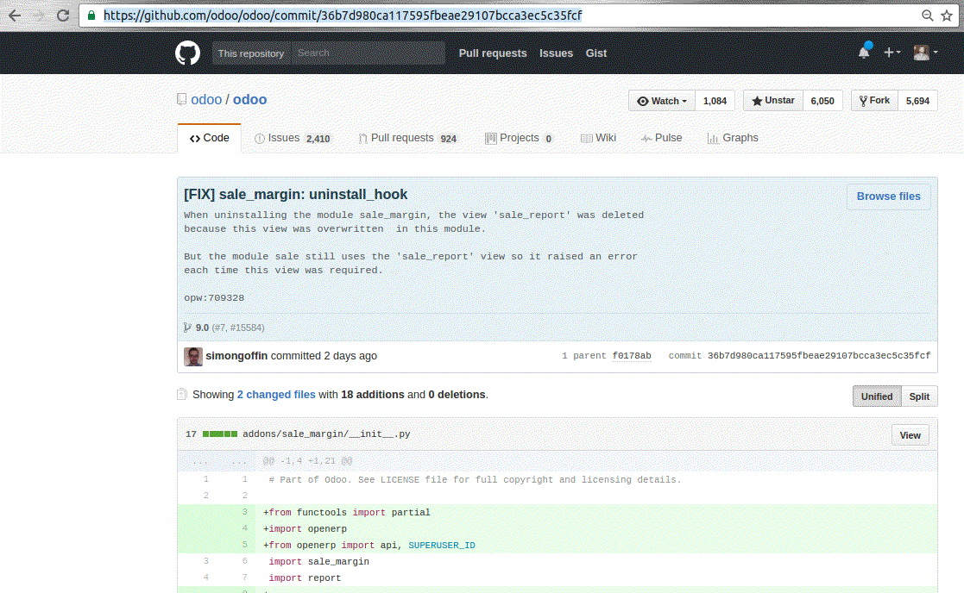View the __init__.py file
Viewport: 964px width, 593px height.
910,435
